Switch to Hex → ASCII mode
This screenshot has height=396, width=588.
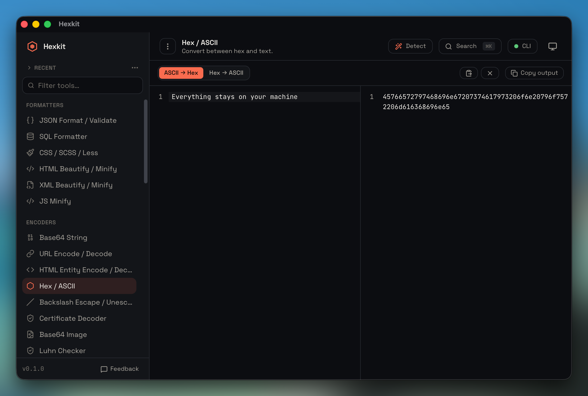click(x=226, y=73)
